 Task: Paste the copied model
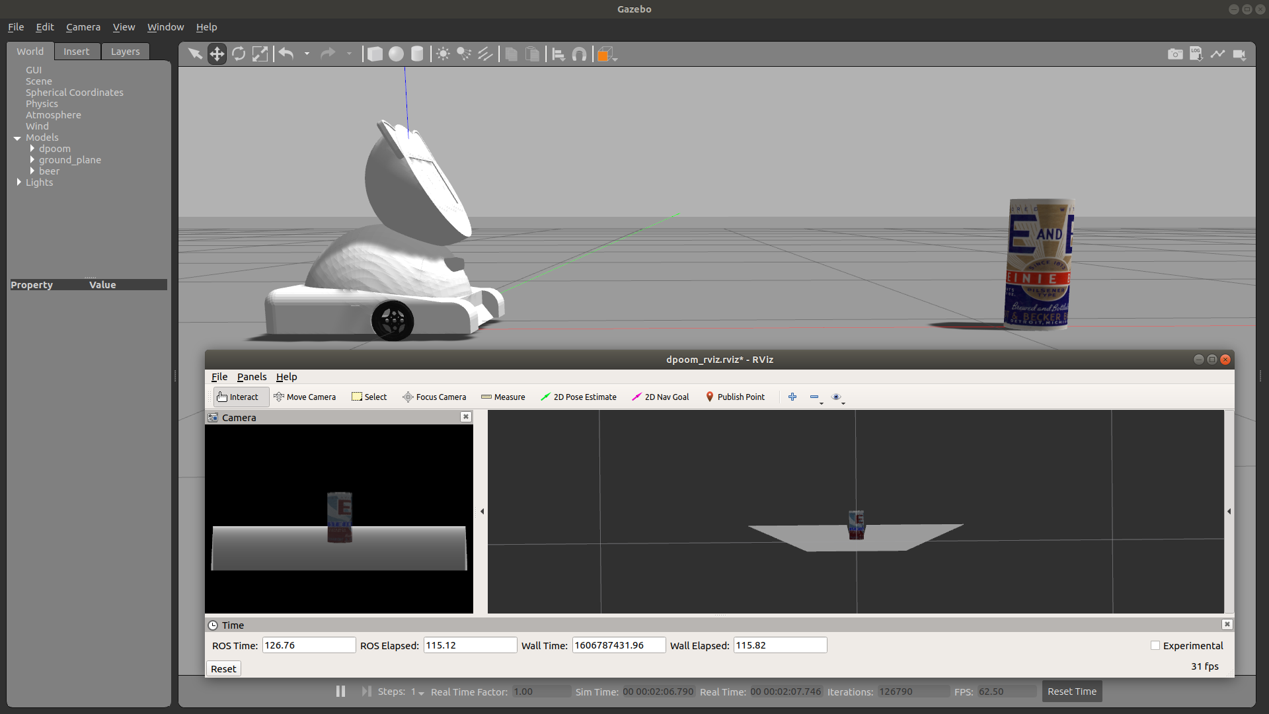(532, 54)
